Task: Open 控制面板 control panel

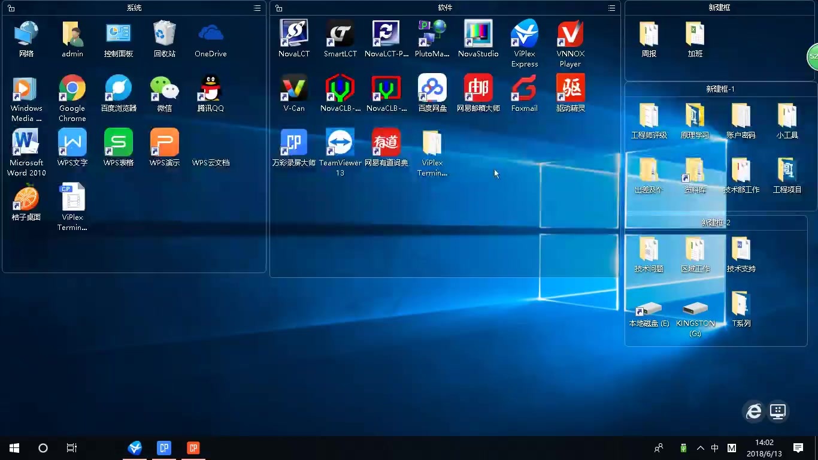Action: pyautogui.click(x=119, y=34)
